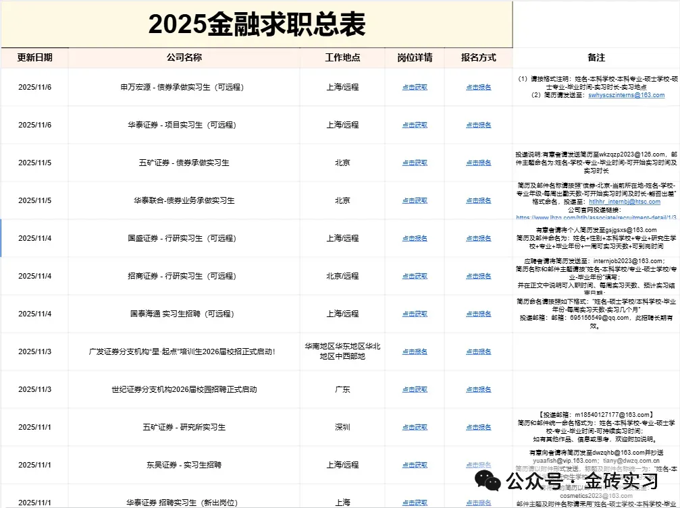Select the 华南地区华东地区华北地区中西部地 location cell
This screenshot has width=680, height=508.
click(x=342, y=351)
